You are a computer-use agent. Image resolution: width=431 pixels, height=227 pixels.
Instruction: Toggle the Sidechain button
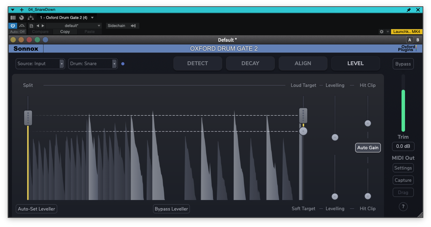pyautogui.click(x=117, y=26)
